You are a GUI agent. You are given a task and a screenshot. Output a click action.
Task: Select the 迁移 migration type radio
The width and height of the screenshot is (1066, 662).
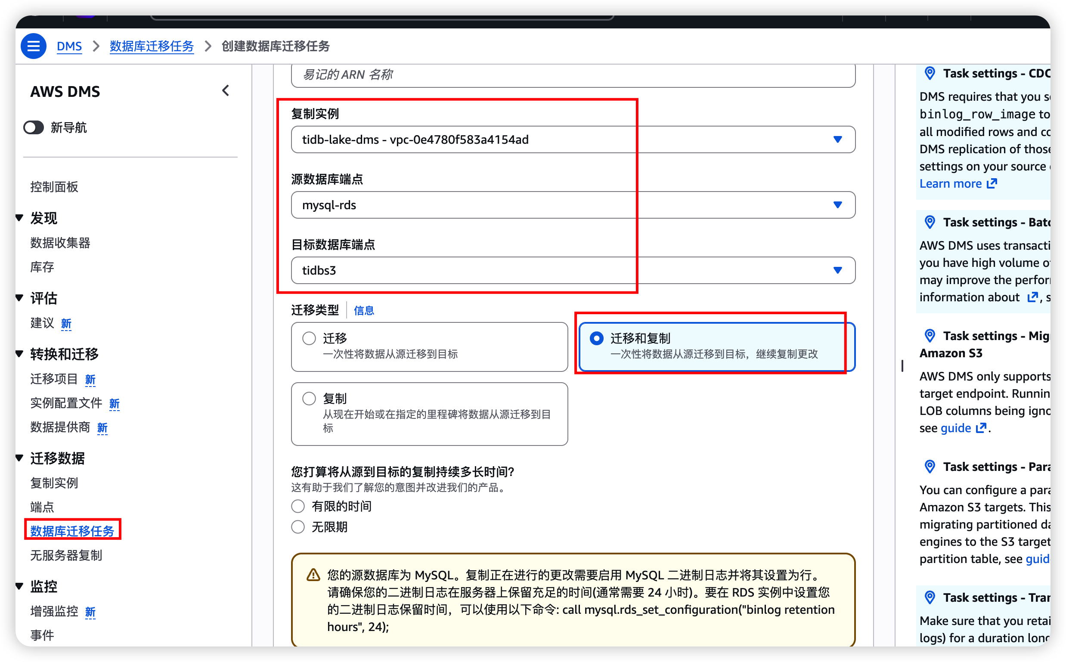pos(309,338)
